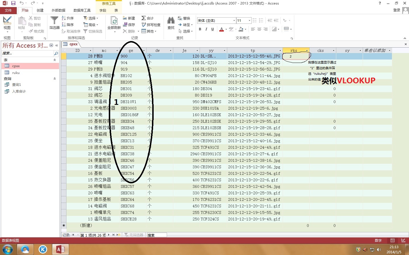409x255 pixels.
Task: Collapse the 查询 group in navigation pane
Action: click(55, 79)
